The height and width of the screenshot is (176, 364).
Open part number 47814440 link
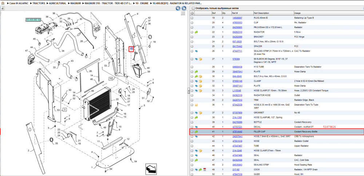pyautogui.click(x=237, y=132)
